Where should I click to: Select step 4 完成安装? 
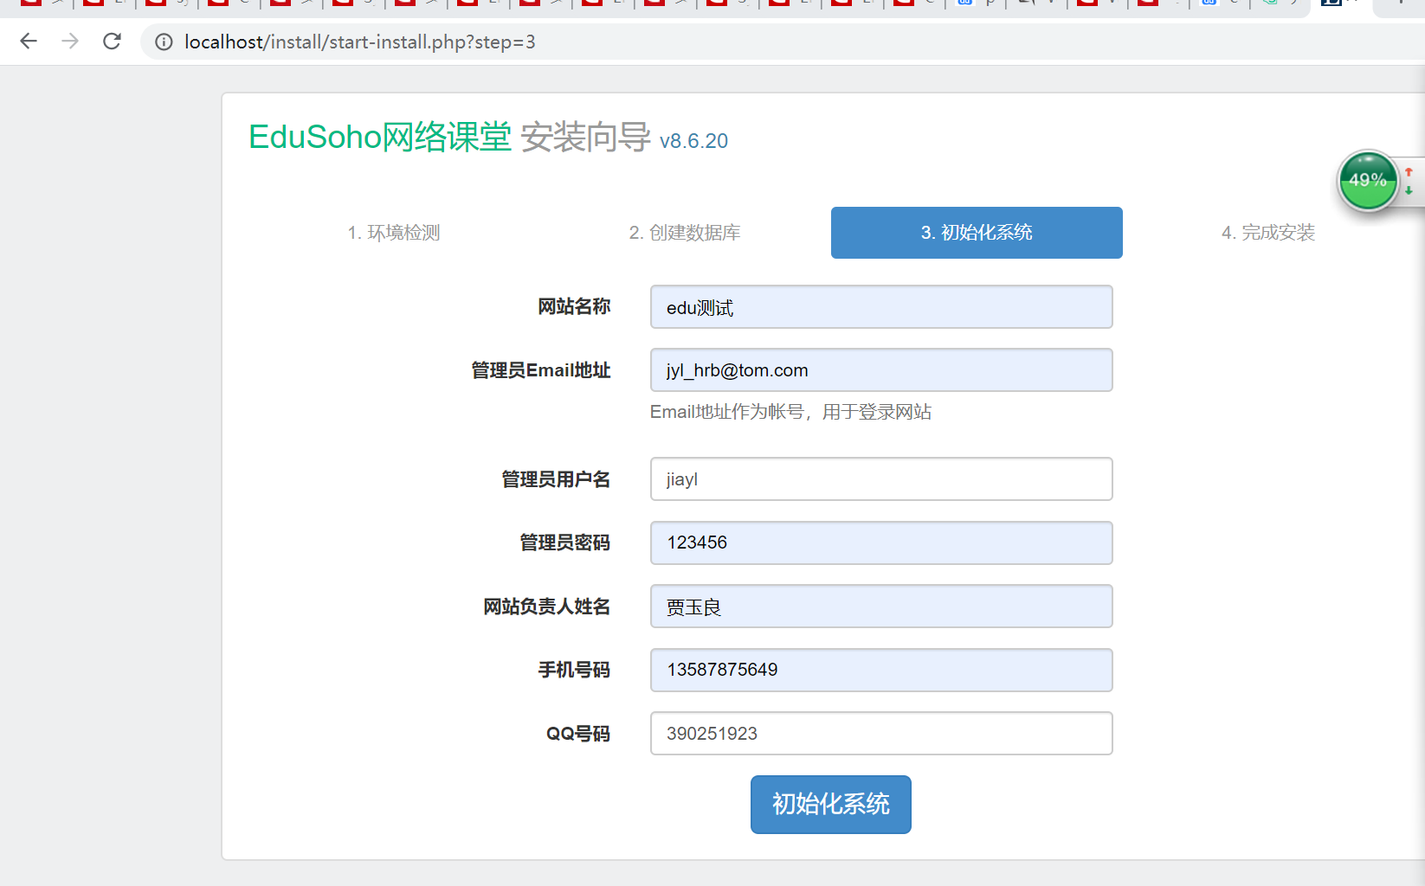tap(1268, 233)
